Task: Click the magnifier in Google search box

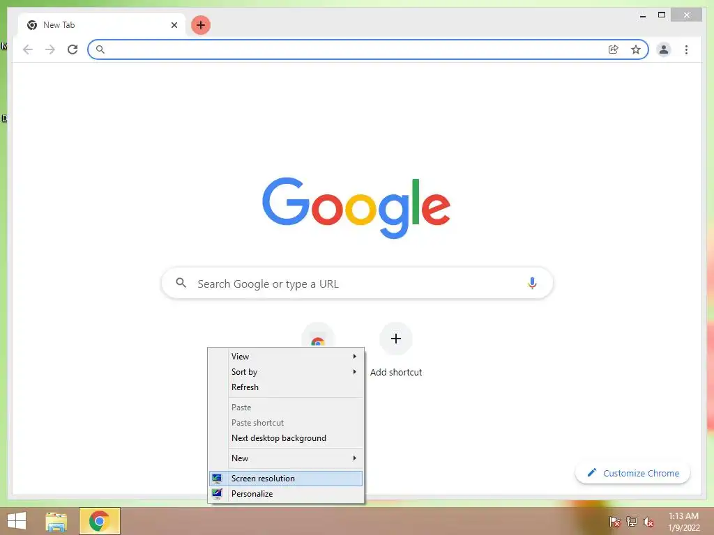Action: (x=181, y=283)
